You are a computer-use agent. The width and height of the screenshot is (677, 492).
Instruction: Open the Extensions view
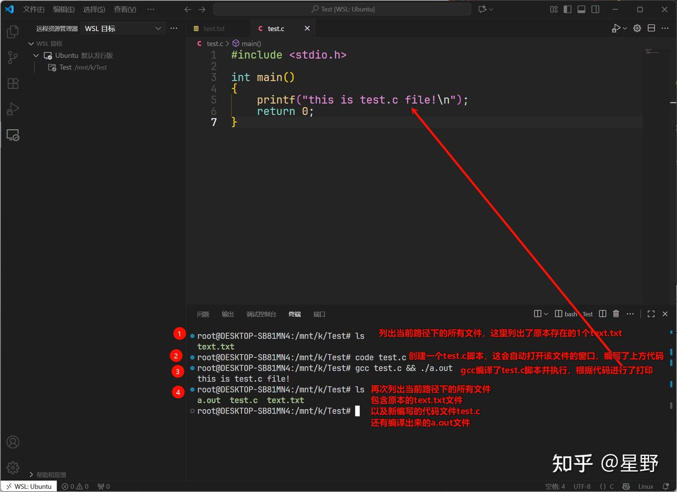pyautogui.click(x=13, y=83)
